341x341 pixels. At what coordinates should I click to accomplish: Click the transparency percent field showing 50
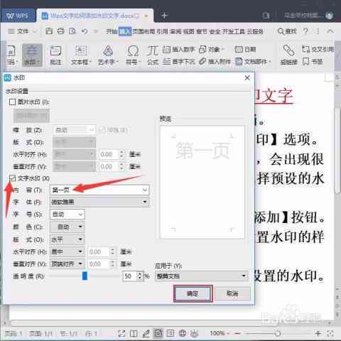pos(130,276)
